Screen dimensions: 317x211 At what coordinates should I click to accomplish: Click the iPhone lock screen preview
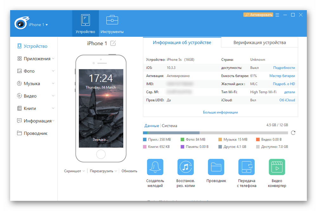click(100, 108)
